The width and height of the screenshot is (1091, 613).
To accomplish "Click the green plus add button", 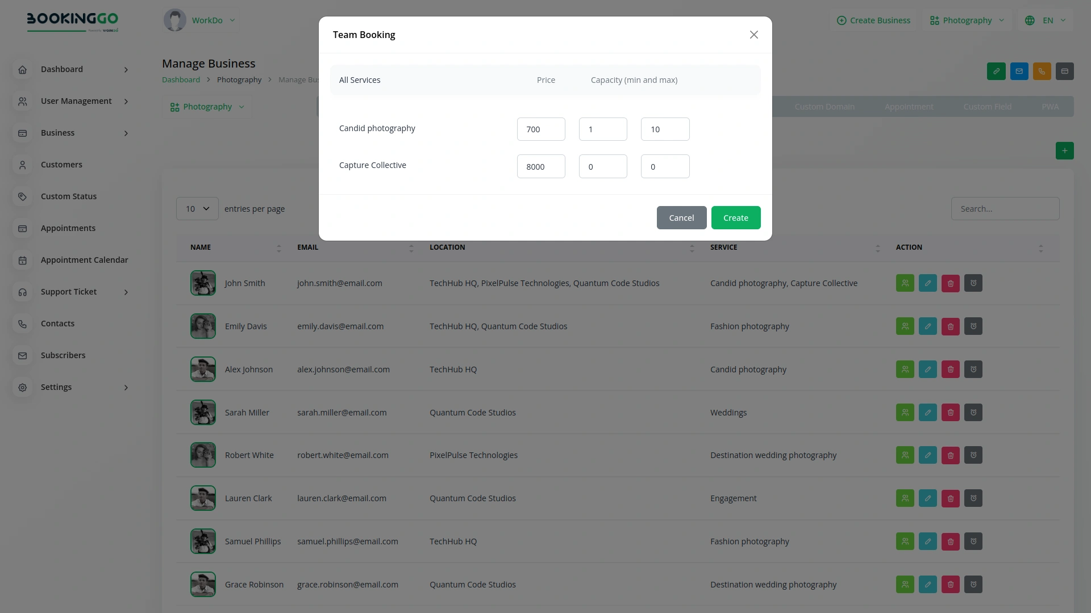I will coord(1064,150).
